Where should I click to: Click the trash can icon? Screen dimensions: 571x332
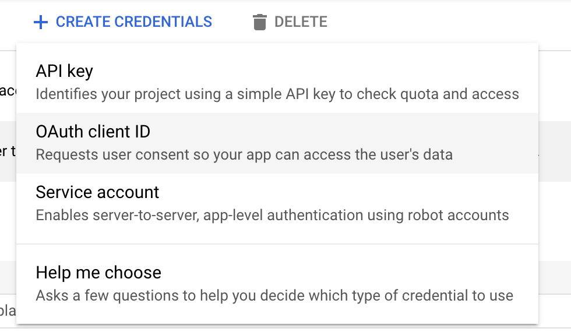[x=260, y=22]
